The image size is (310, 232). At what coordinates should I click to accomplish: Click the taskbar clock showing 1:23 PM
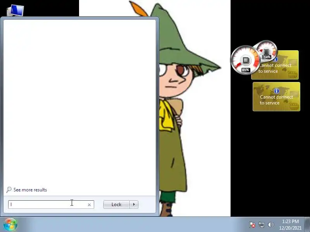[x=290, y=225]
